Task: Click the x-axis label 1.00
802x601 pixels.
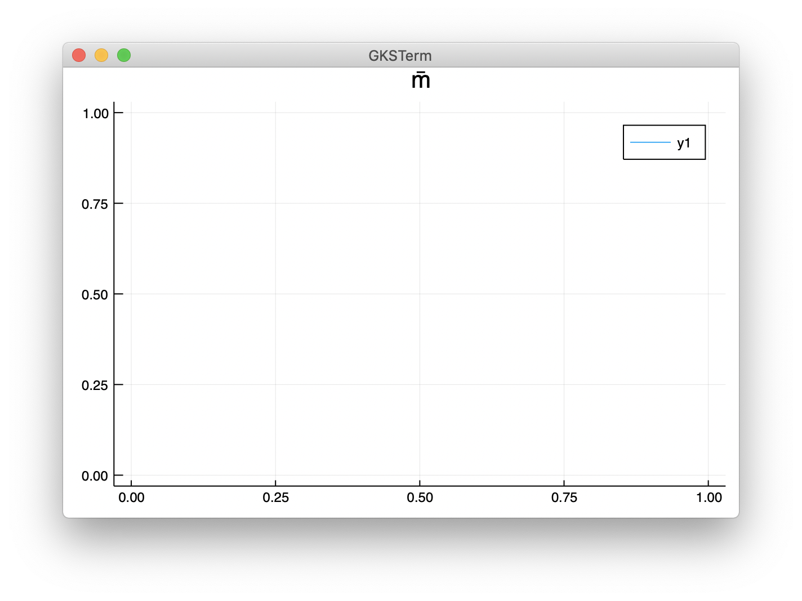Action: tap(709, 497)
